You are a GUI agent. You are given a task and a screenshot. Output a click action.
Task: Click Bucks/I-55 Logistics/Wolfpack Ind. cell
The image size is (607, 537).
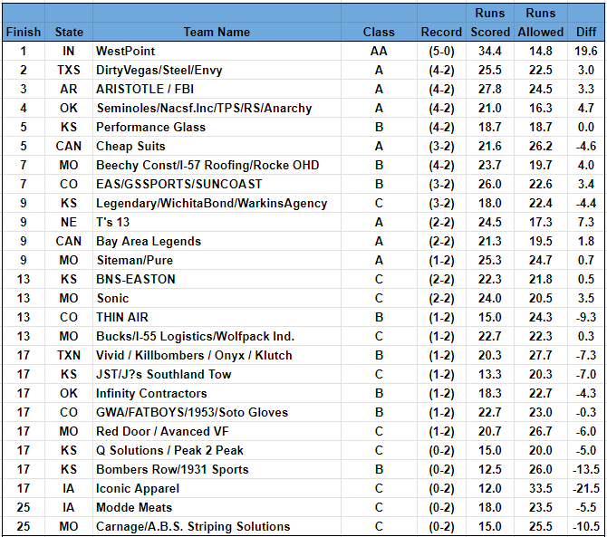tap(217, 336)
